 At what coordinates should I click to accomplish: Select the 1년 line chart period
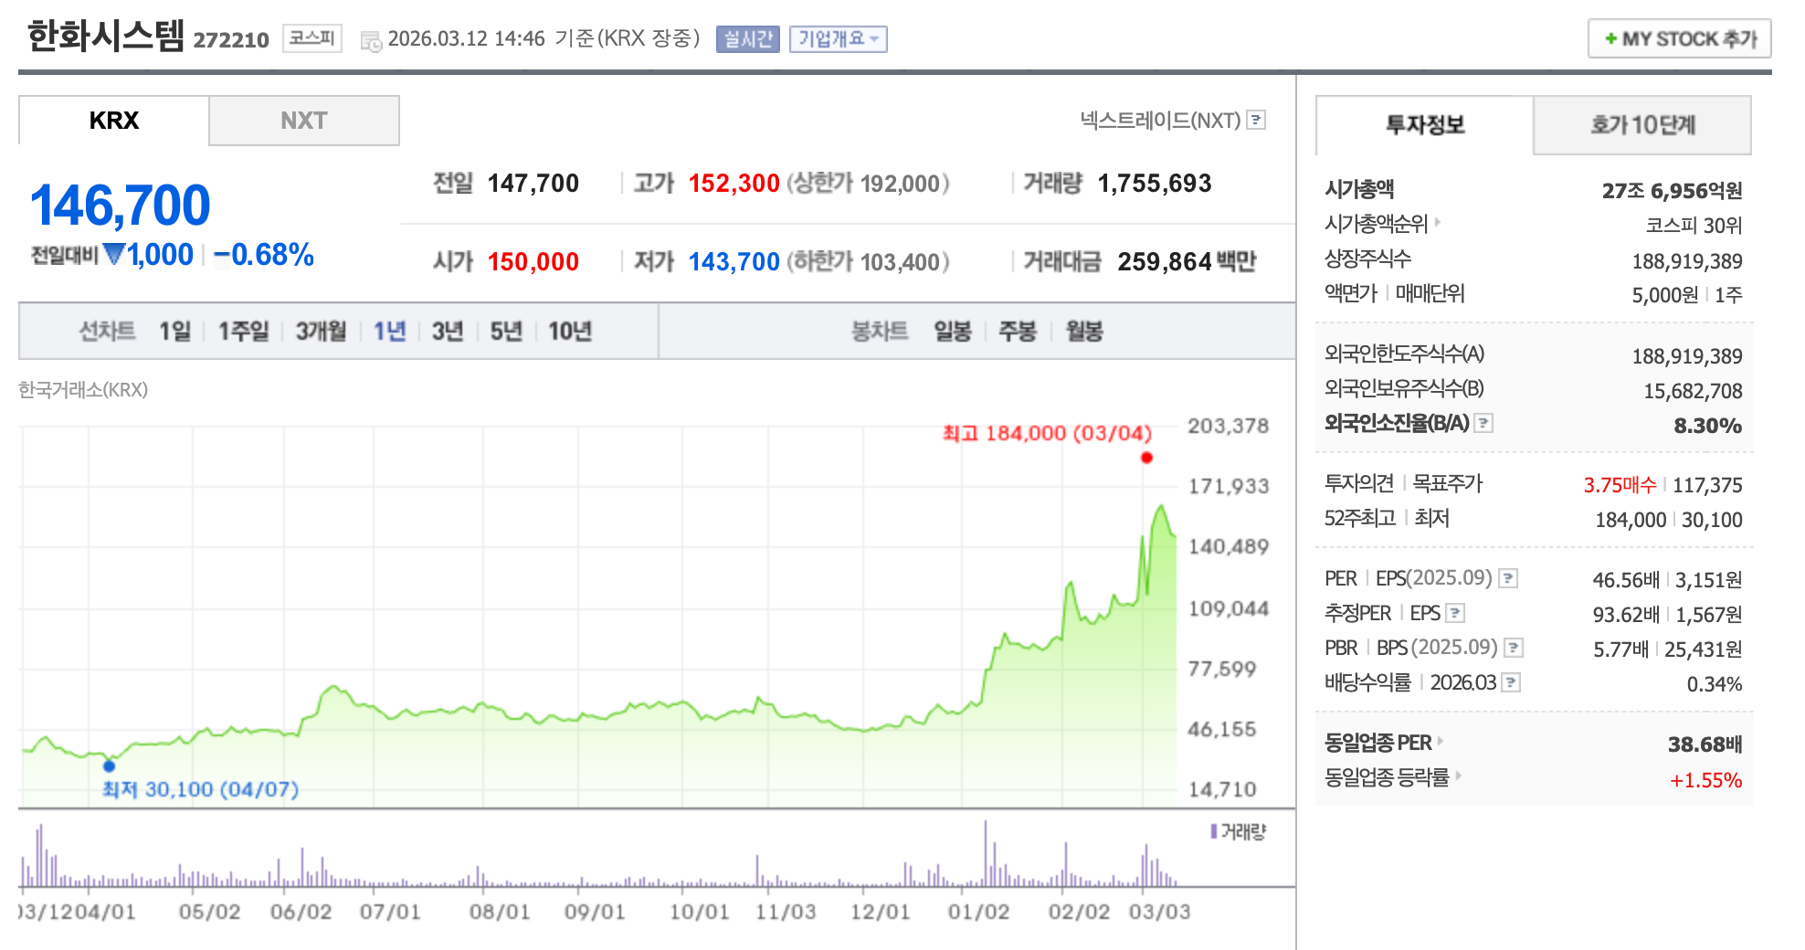pyautogui.click(x=390, y=331)
